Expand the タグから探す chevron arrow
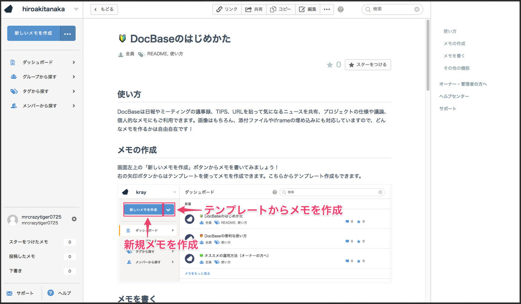The image size is (521, 304). 74,91
